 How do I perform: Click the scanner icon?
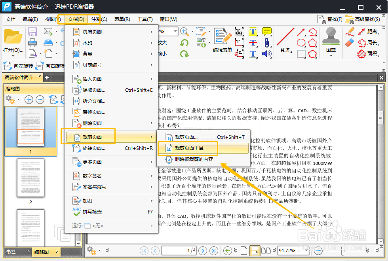(x=48, y=43)
